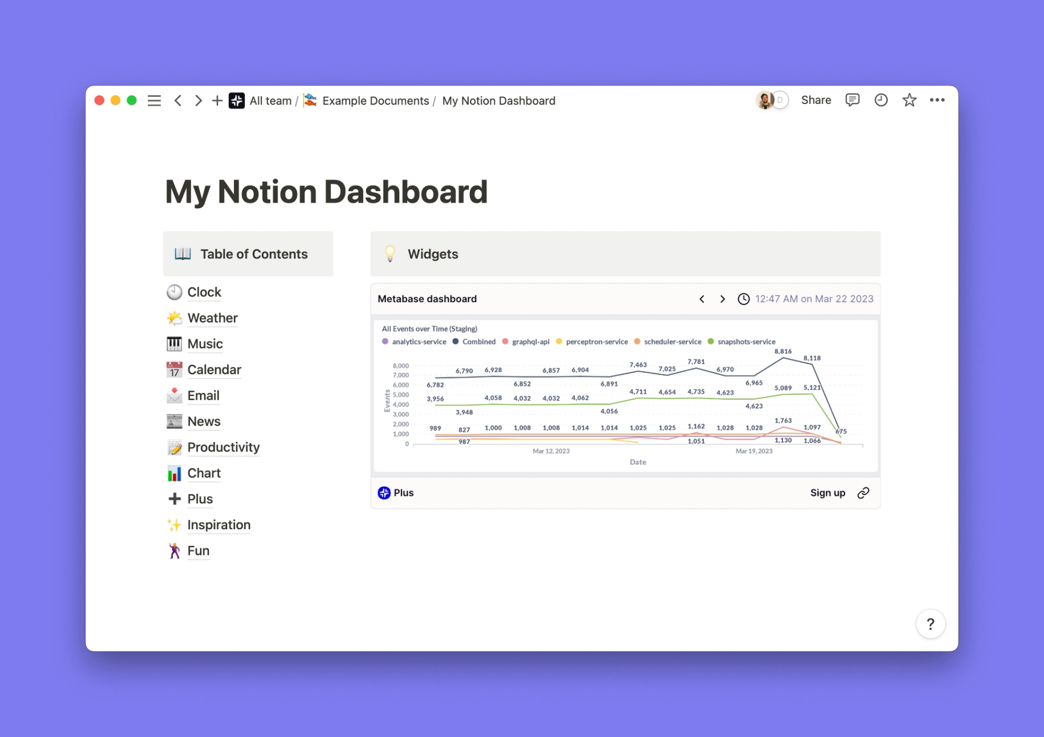Screen dimensions: 1044x737
Task: Open the News link
Action: pos(204,422)
